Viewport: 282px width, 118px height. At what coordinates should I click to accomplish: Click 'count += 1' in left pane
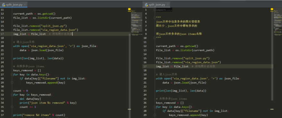pos(28,107)
